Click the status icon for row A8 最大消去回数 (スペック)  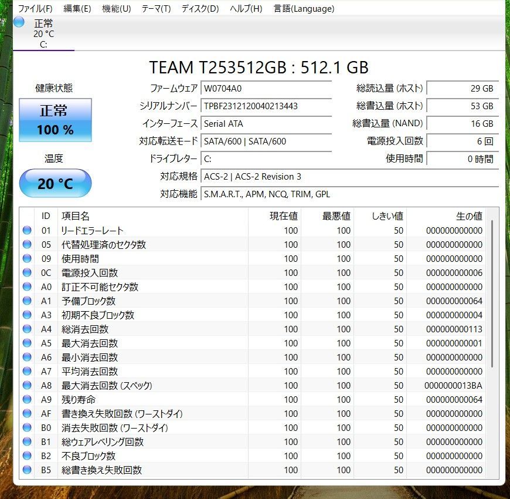tap(27, 385)
